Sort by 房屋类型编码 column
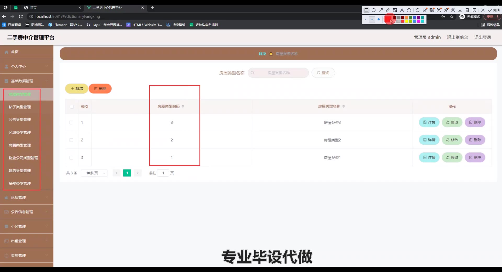Screen dimensions: 502x272 point(183,106)
